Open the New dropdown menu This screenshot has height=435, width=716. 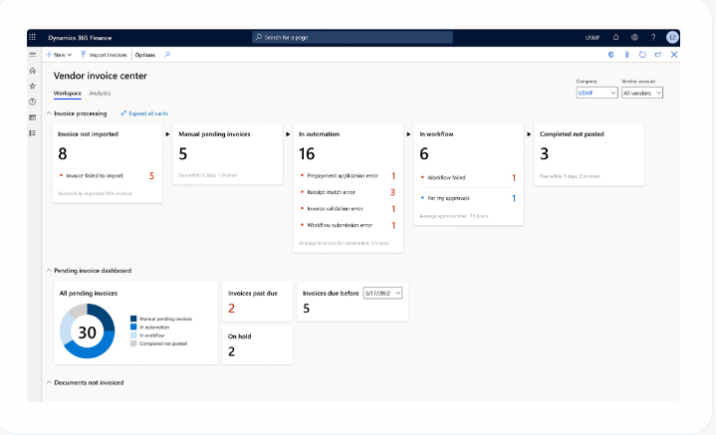click(x=59, y=55)
